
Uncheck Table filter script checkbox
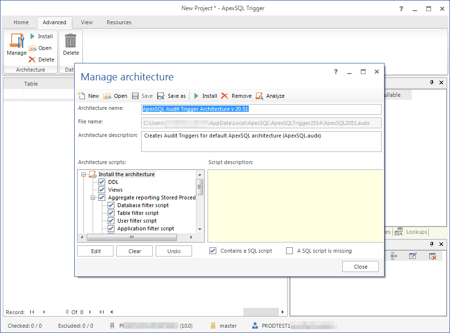point(111,213)
